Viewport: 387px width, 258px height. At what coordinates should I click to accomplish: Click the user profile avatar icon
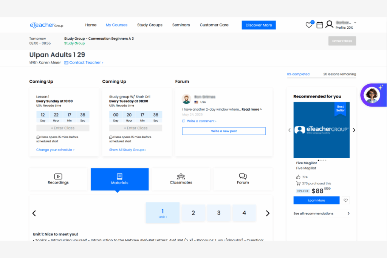(x=329, y=25)
